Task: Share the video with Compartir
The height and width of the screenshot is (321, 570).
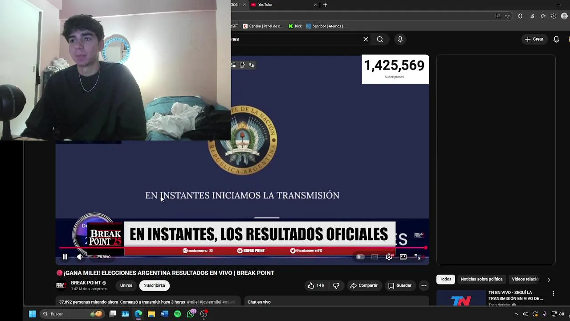Action: [x=364, y=285]
